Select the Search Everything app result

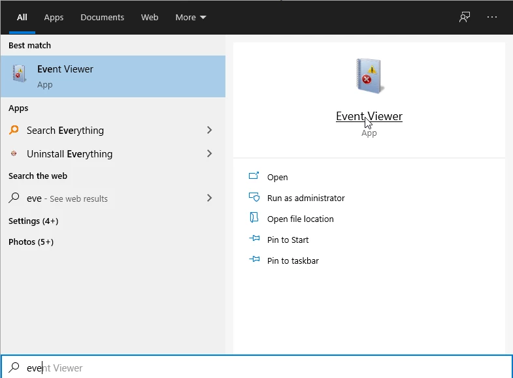coord(113,131)
